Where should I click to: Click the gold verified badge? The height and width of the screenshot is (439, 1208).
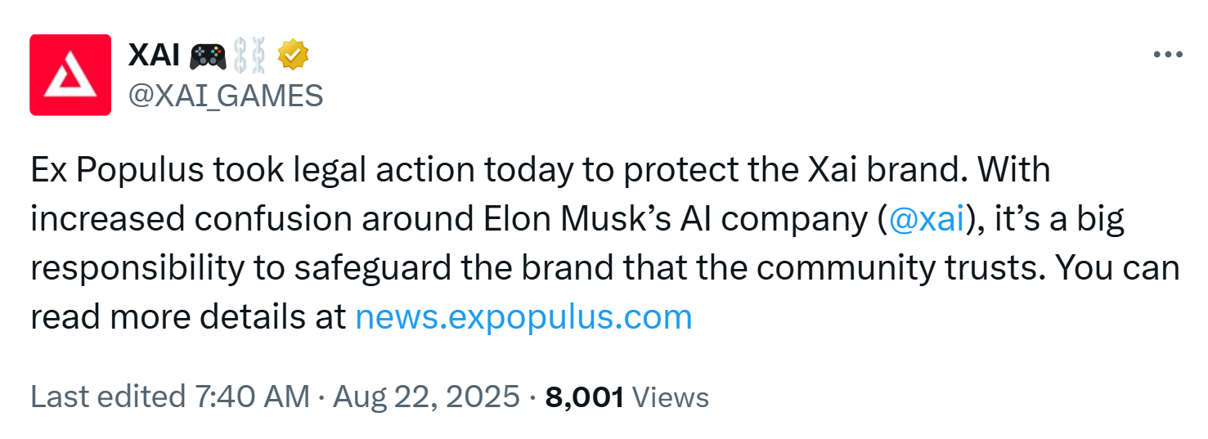(292, 56)
